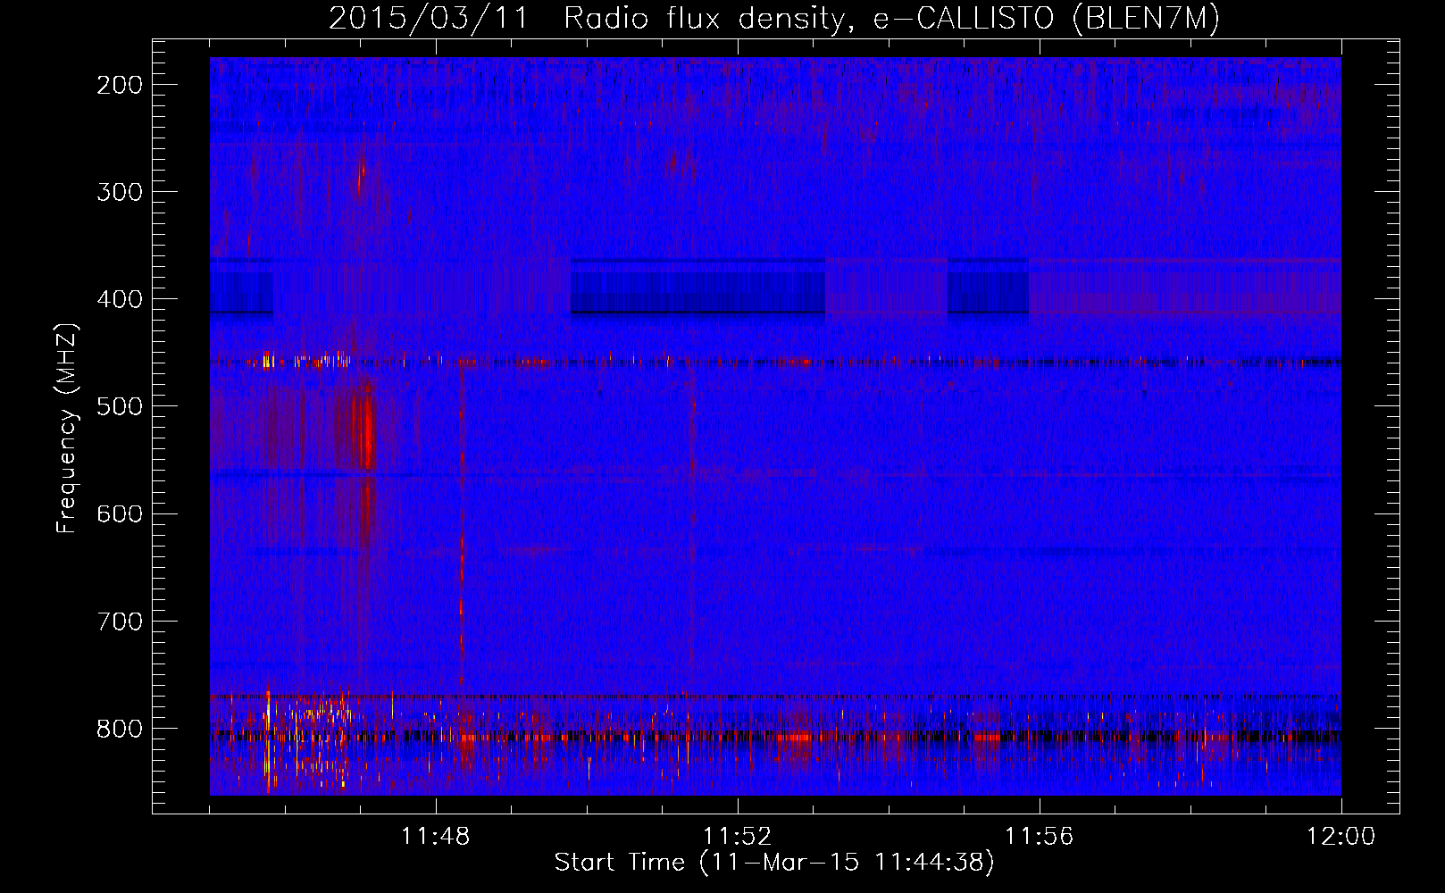Viewport: 1445px width, 893px height.
Task: Select the 500 frequency tick label
Action: [x=119, y=407]
